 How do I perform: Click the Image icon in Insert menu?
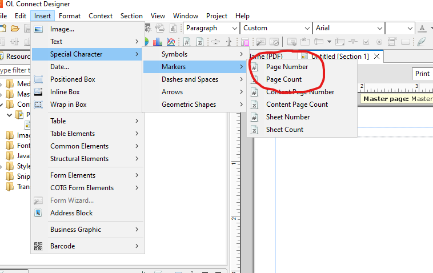39,29
